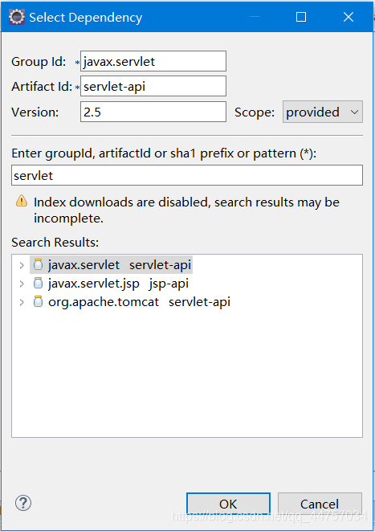Select the javax.servlet.jsp jsp-api entry
Screen dimensions: 375x531
pyautogui.click(x=118, y=284)
